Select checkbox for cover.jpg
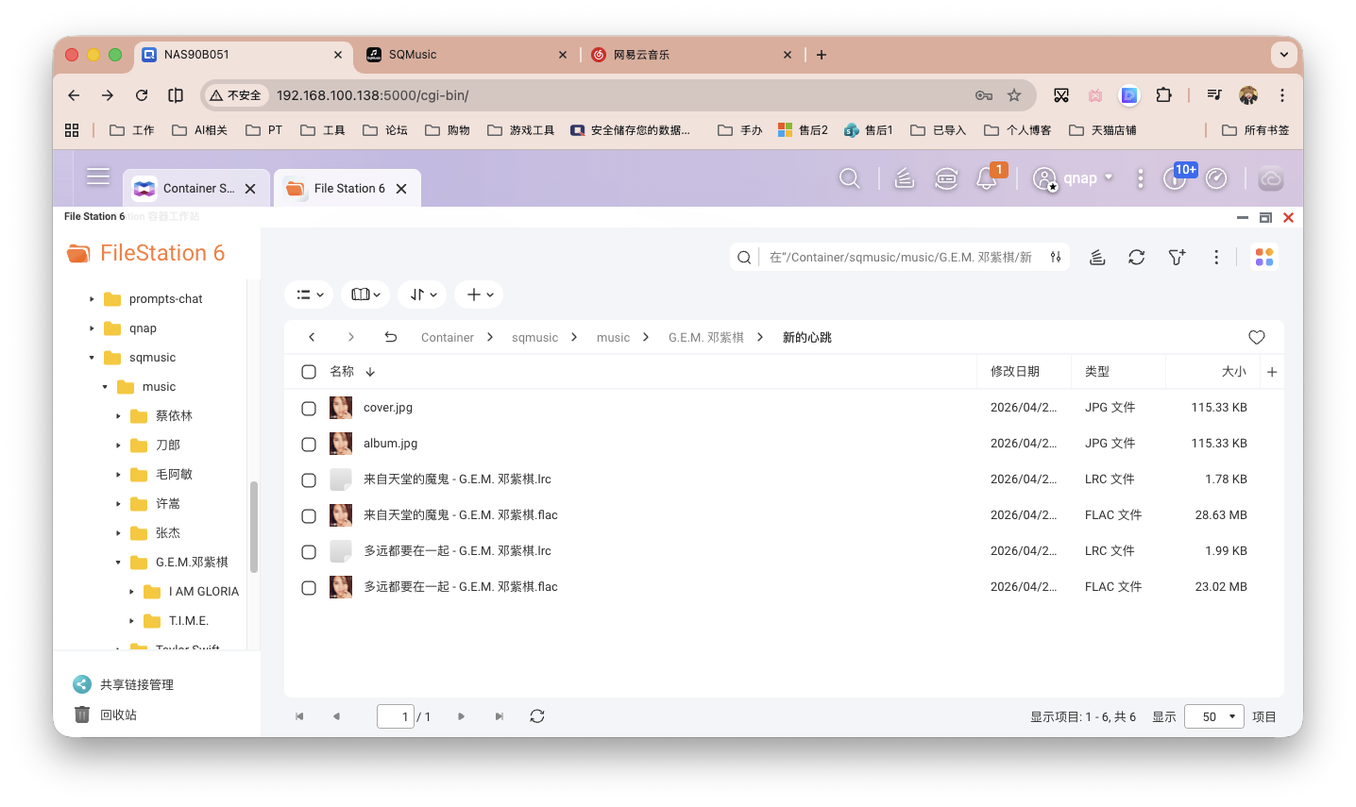1356x807 pixels. [x=309, y=408]
